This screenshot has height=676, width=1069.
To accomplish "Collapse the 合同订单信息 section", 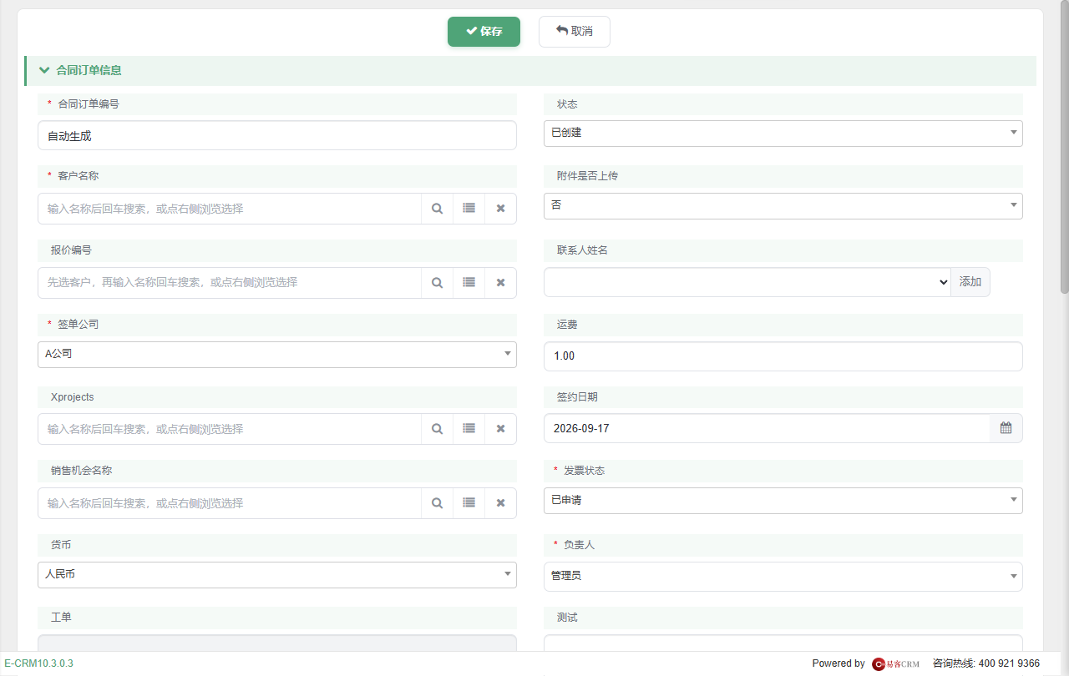I will click(44, 71).
